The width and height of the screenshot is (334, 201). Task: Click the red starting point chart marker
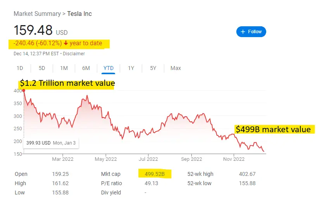[24, 91]
